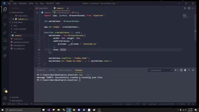Open the Selection menu
The width and height of the screenshot is (199, 112).
pos(23,3)
